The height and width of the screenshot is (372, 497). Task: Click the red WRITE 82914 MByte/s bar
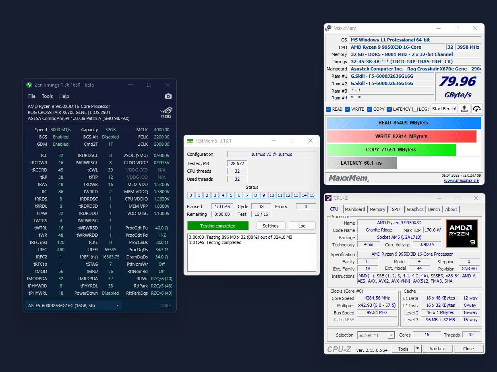(402, 136)
